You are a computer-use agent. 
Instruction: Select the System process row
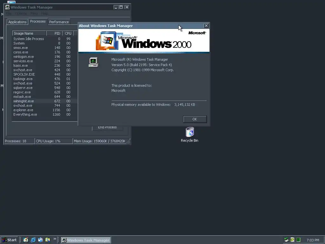coord(45,43)
